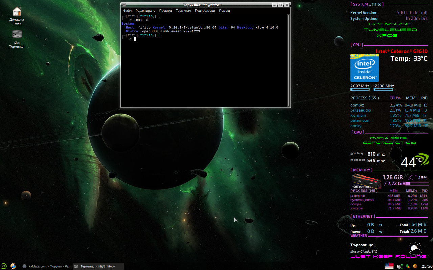The image size is (433, 270).
Task: Open the terminal window menu icon in title bar
Action: point(124,5)
